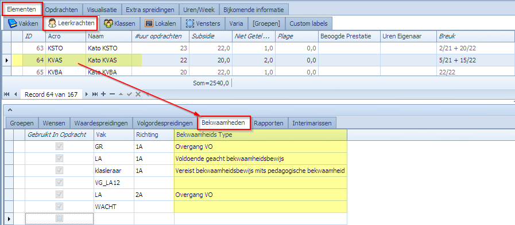Screen dimensions: 515x225
Task: Collapse the detail panel chevron
Action: [x=10, y=109]
